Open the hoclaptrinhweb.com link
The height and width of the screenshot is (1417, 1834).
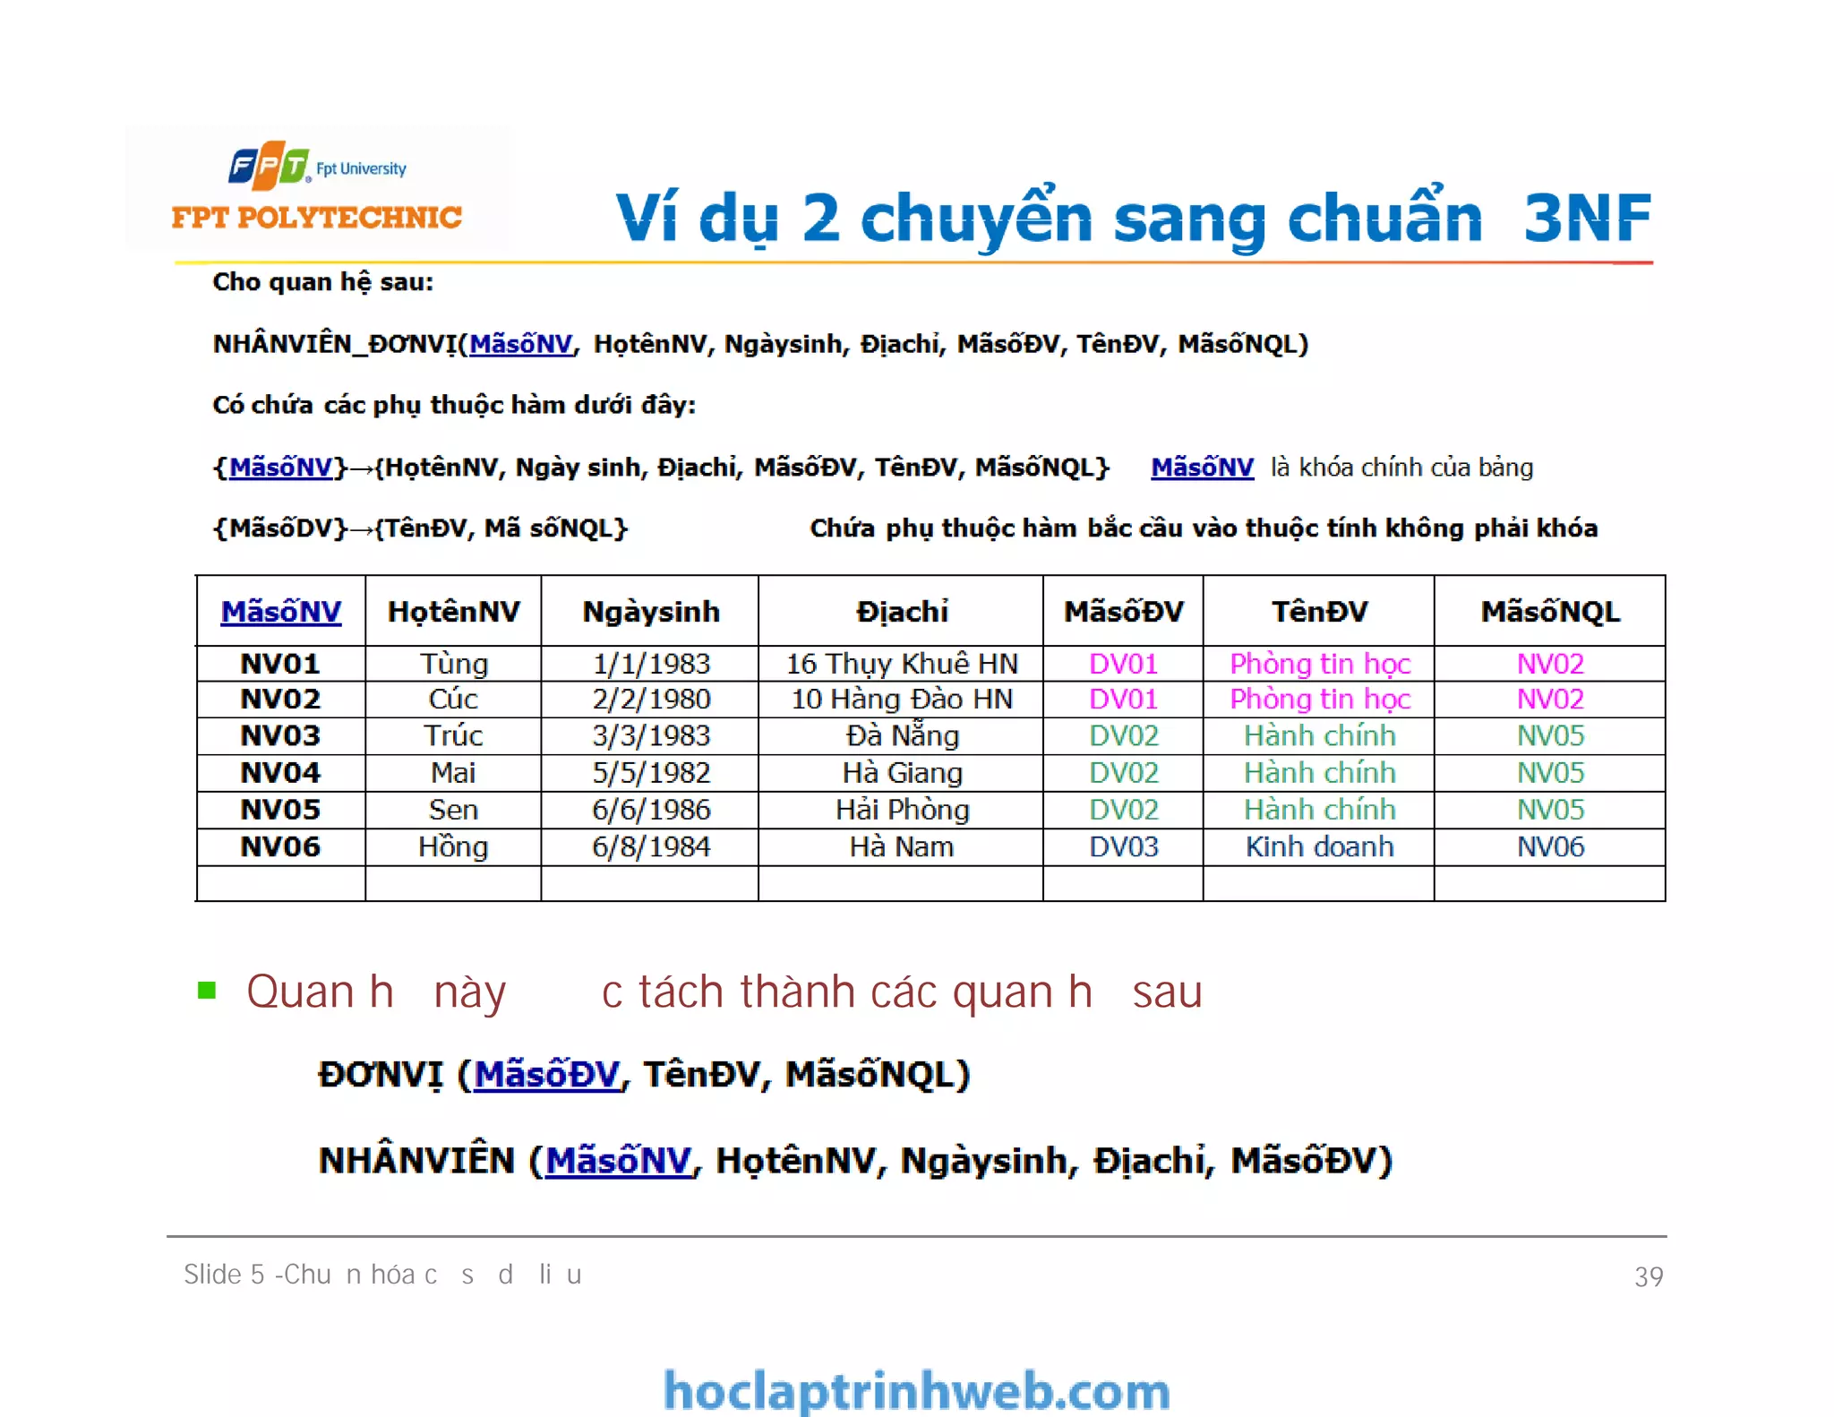pos(917,1390)
